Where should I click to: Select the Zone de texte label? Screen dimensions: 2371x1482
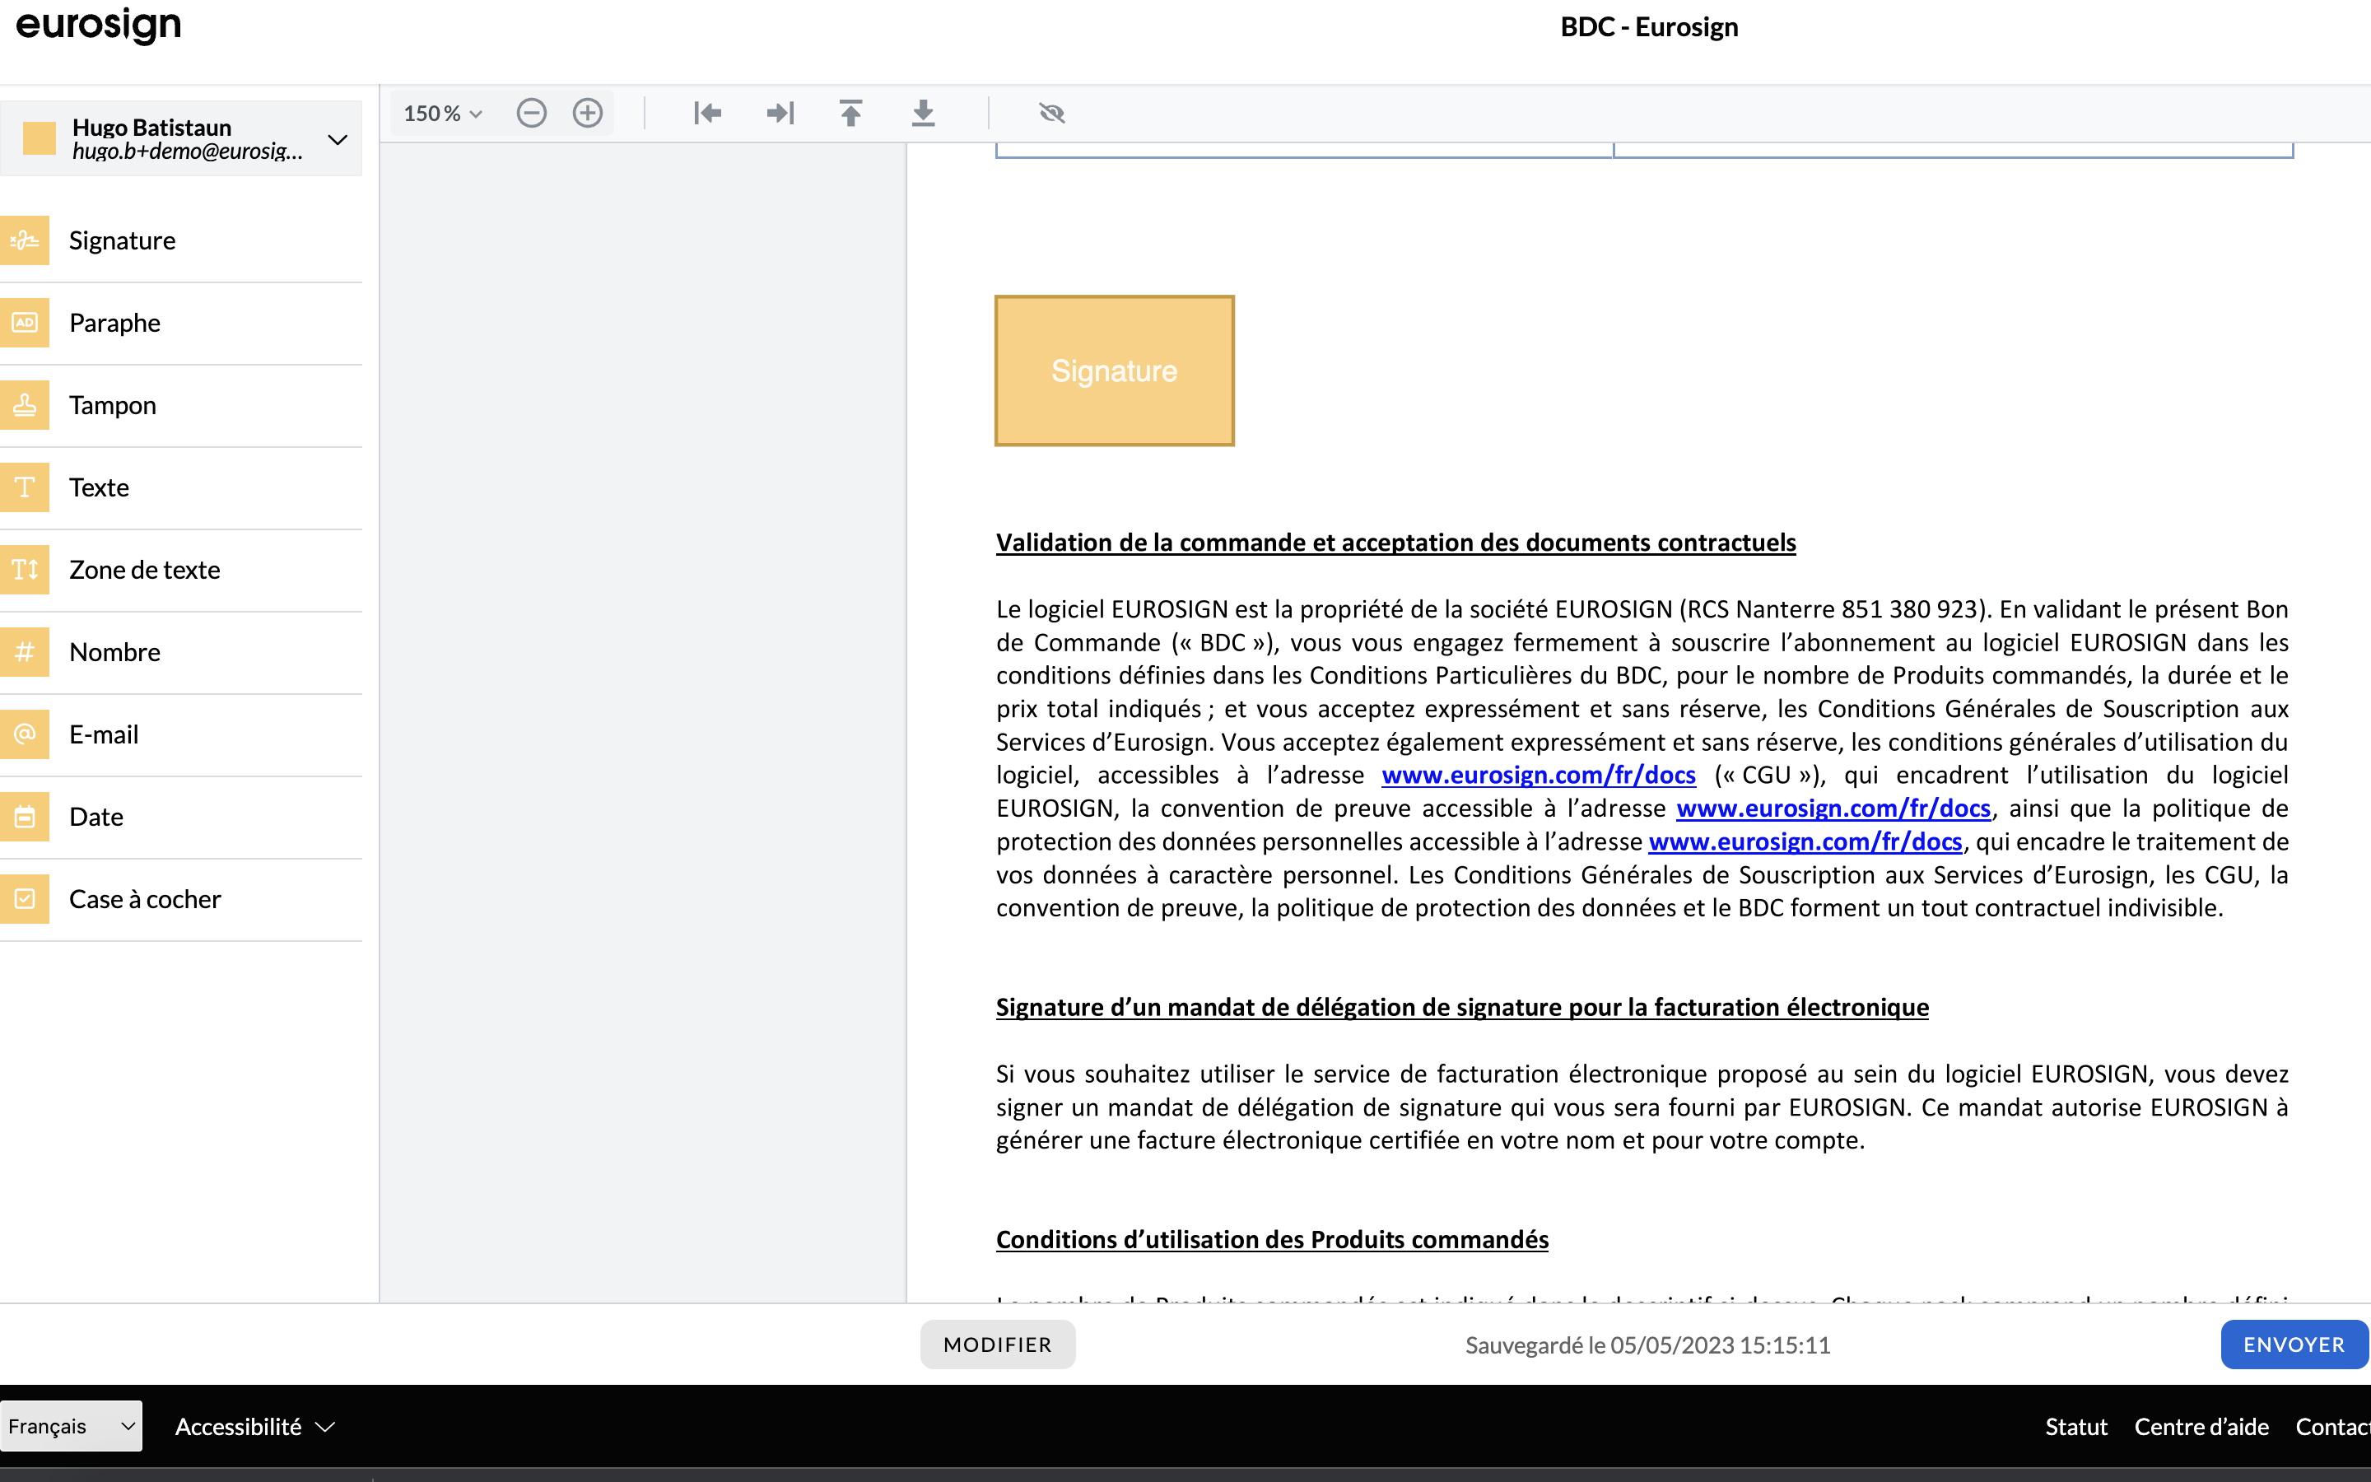pos(145,570)
